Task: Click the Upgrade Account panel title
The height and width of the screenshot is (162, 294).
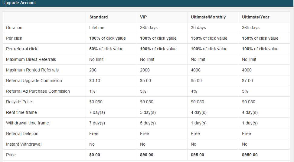Action: [19, 3]
